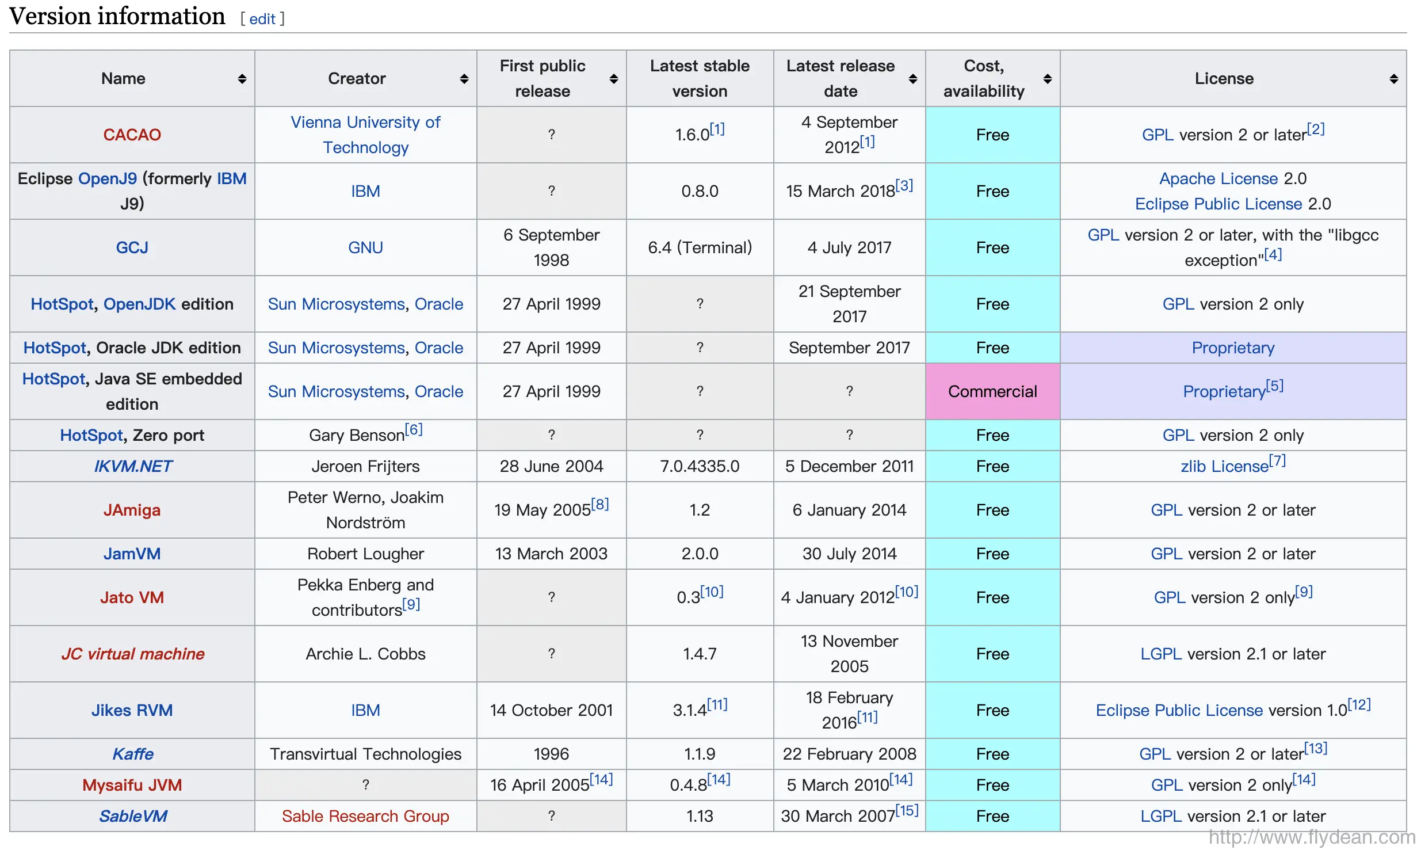Open IKVM.NET article link
The image size is (1421, 854).
[132, 466]
